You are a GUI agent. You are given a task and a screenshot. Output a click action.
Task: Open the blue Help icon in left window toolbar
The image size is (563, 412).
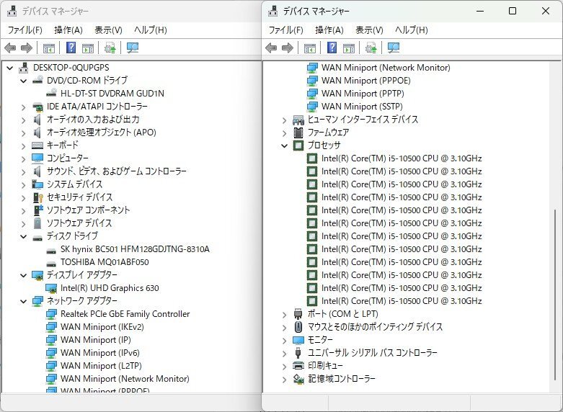(x=71, y=48)
